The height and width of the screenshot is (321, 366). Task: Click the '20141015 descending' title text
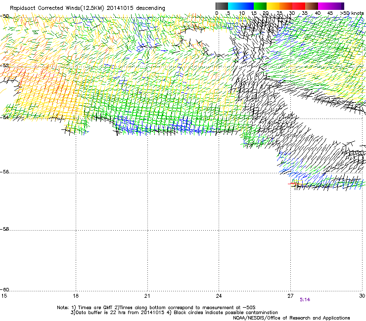click(136, 8)
